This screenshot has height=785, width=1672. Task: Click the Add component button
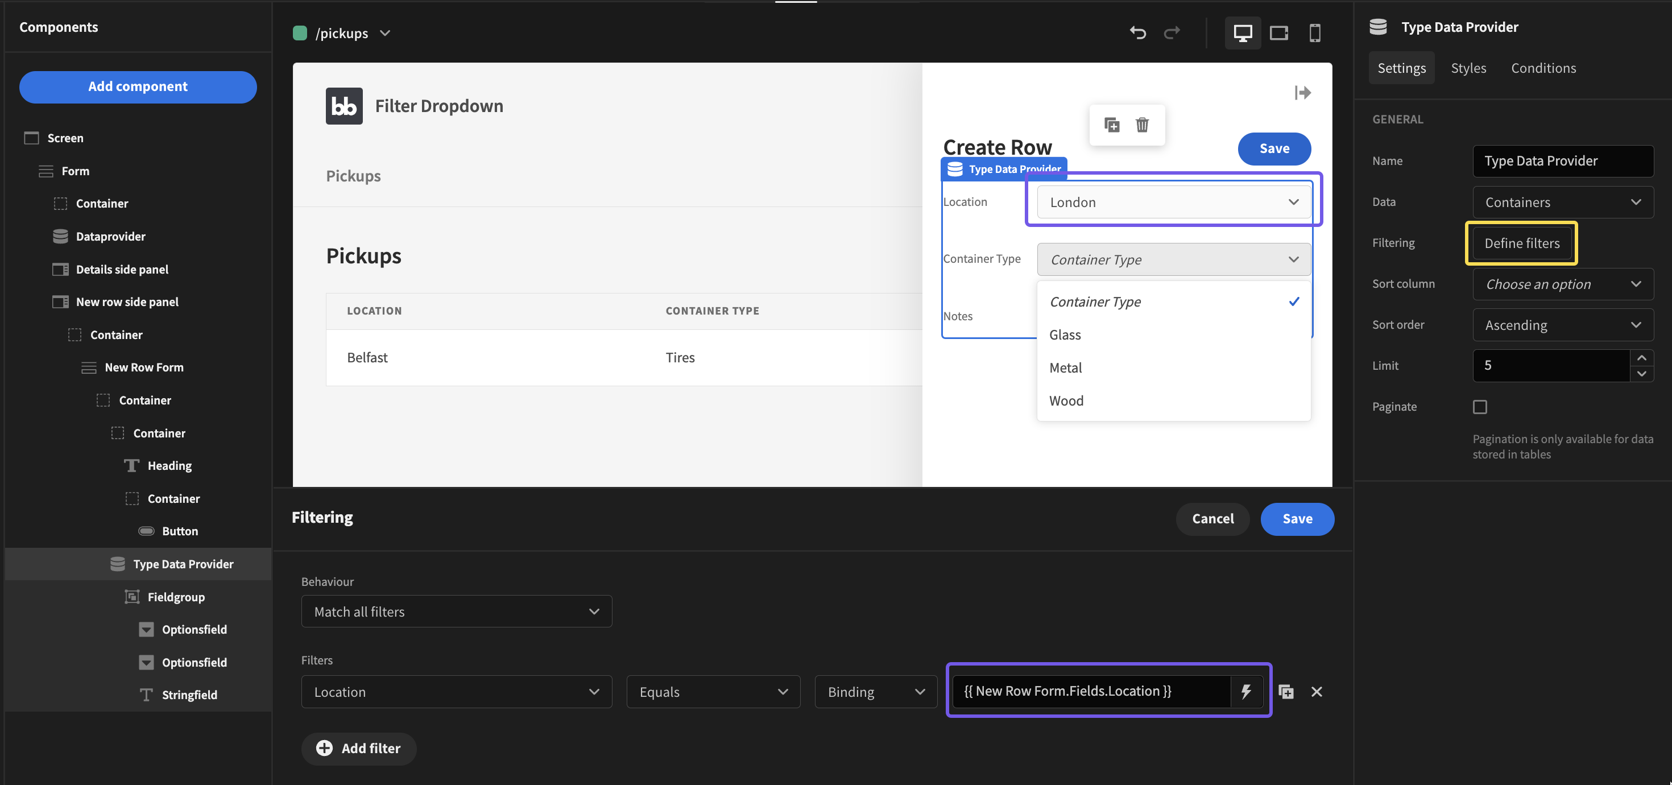point(138,86)
